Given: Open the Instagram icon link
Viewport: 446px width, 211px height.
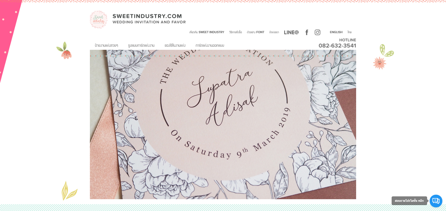Looking at the screenshot, I should point(318,32).
